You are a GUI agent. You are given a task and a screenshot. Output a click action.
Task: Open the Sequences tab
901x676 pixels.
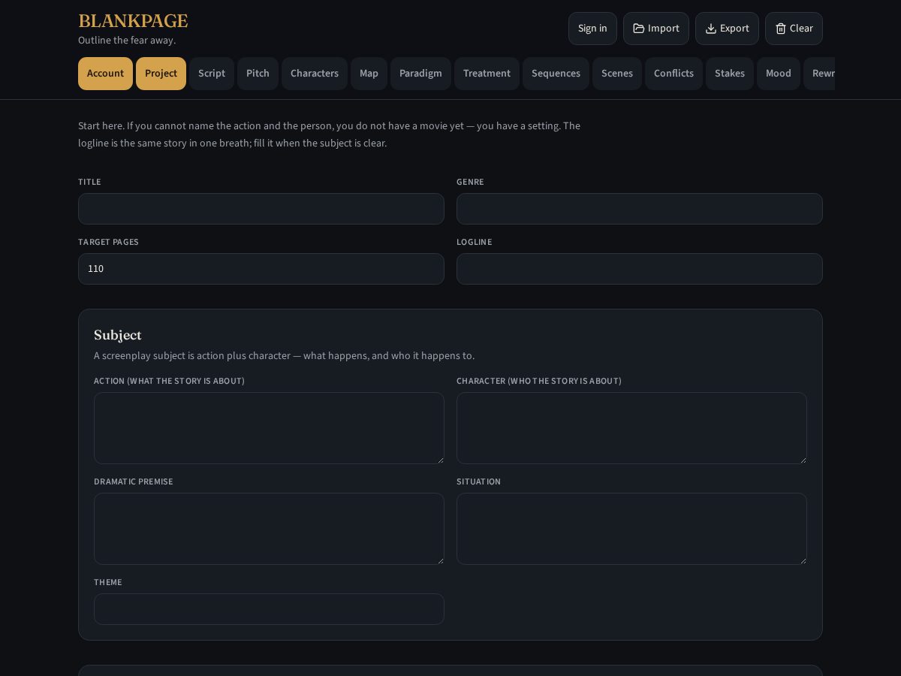pyautogui.click(x=556, y=74)
